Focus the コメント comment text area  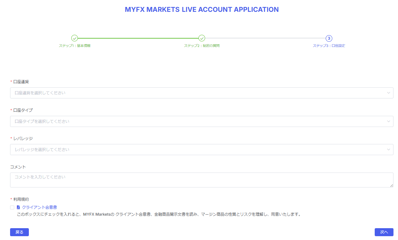[x=202, y=180]
